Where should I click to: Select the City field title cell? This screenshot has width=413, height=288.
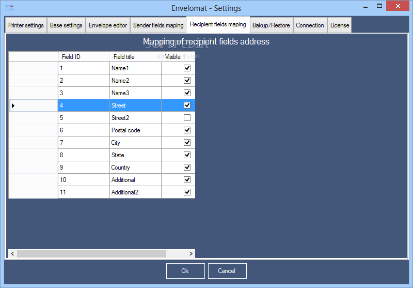[135, 142]
